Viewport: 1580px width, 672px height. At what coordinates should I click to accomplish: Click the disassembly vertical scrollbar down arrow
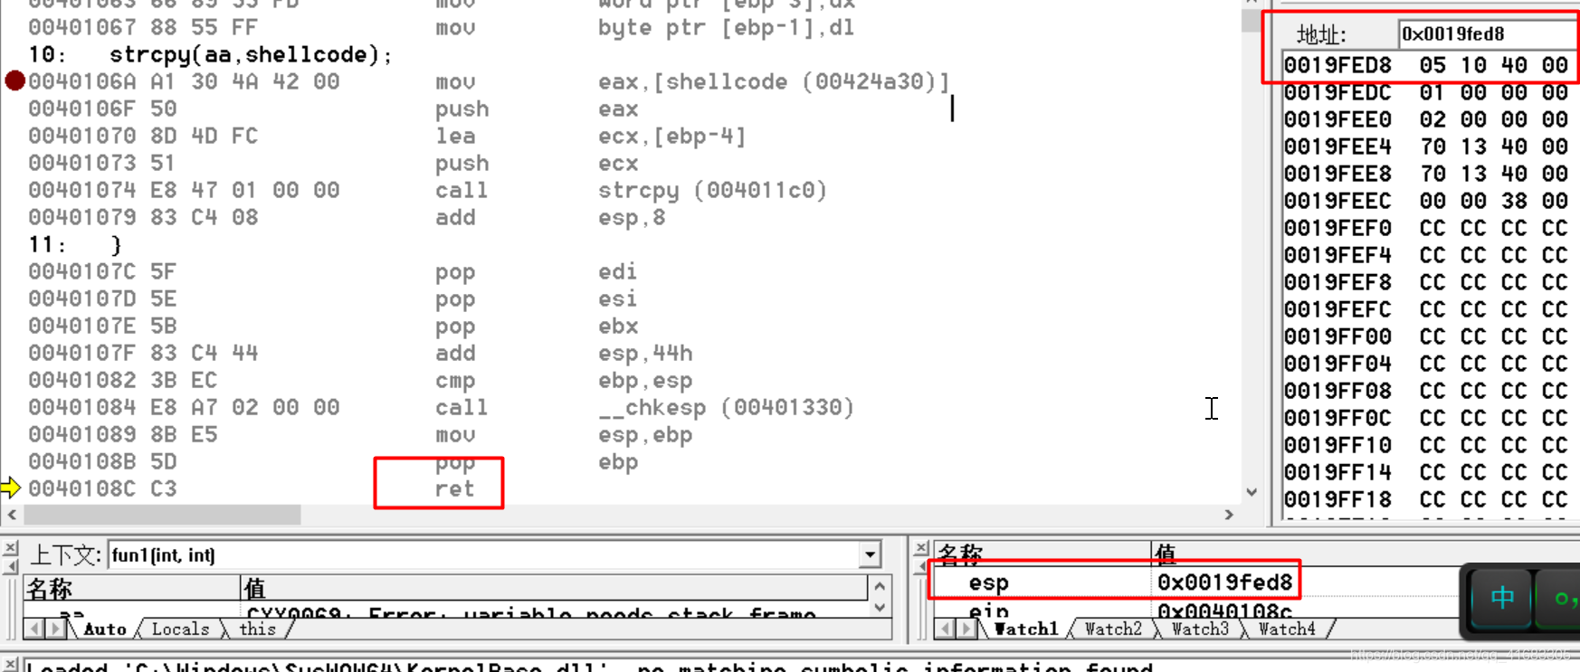pos(1252,493)
